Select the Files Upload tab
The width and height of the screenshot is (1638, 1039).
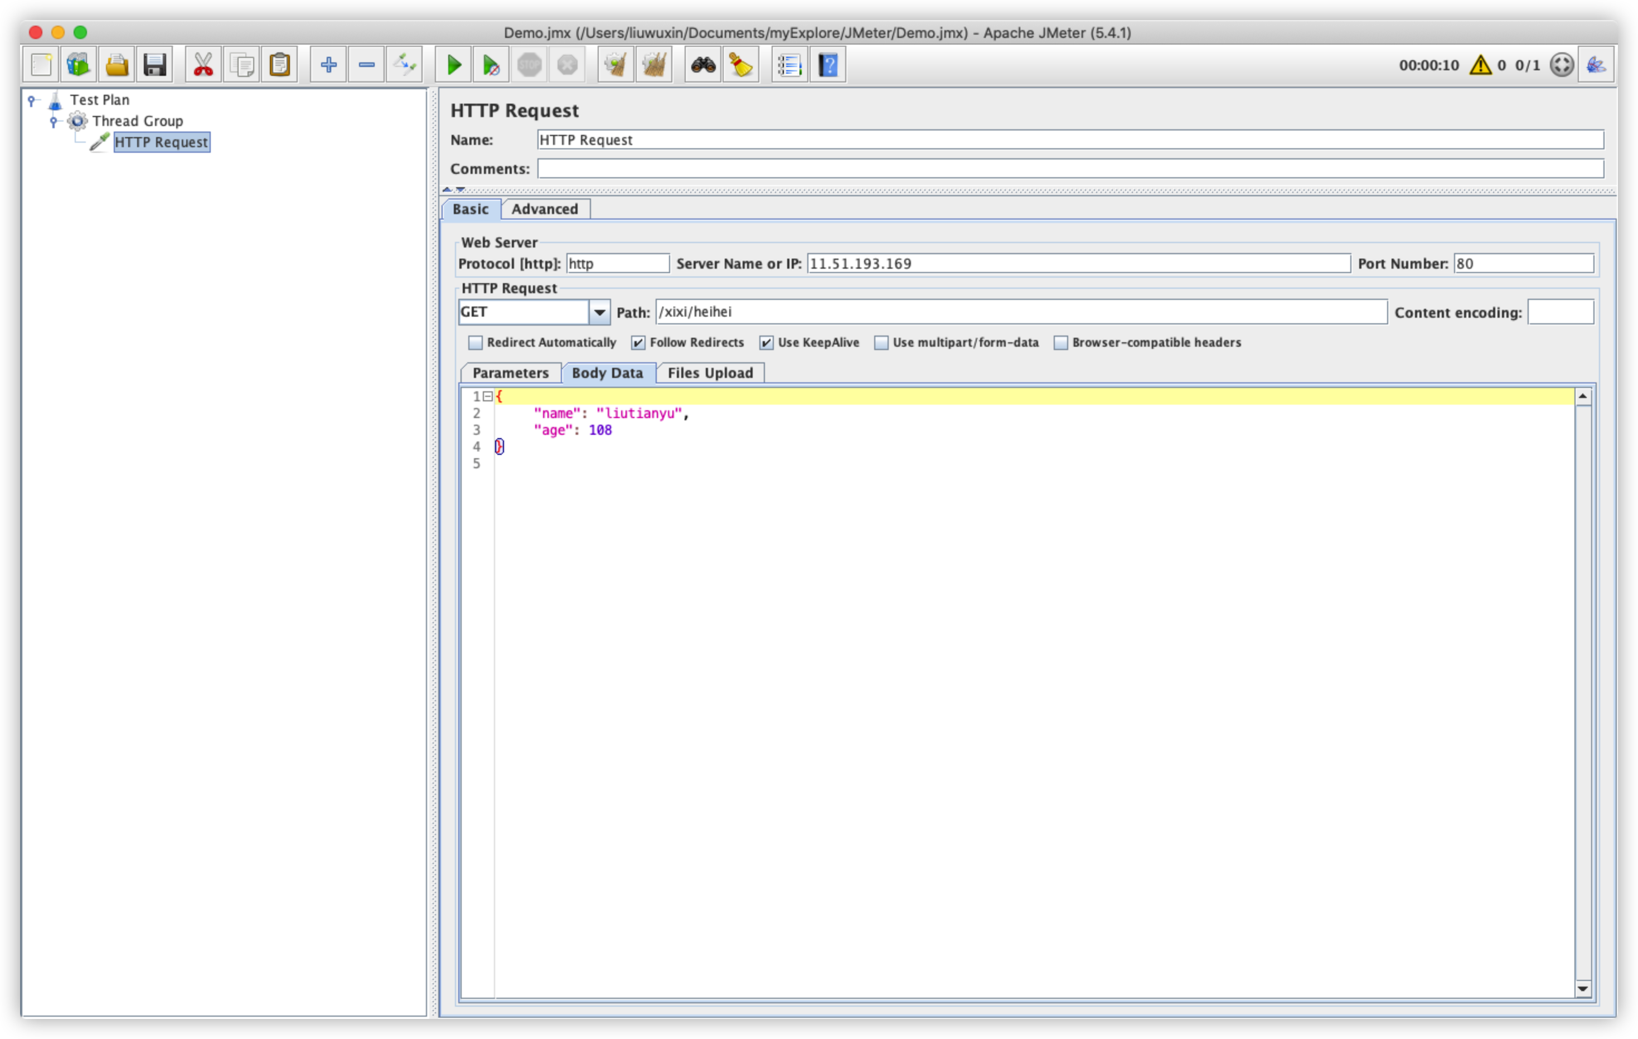710,373
